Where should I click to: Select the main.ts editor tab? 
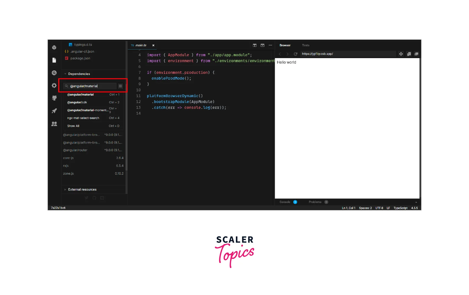pos(141,45)
